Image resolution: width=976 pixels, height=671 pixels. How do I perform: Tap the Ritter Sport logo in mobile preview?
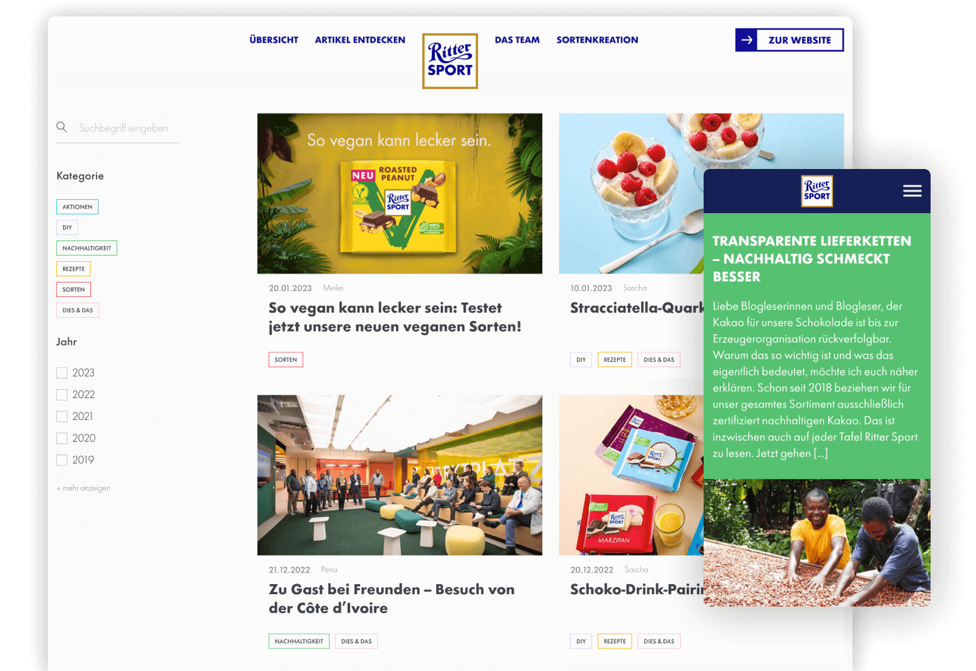point(817,191)
